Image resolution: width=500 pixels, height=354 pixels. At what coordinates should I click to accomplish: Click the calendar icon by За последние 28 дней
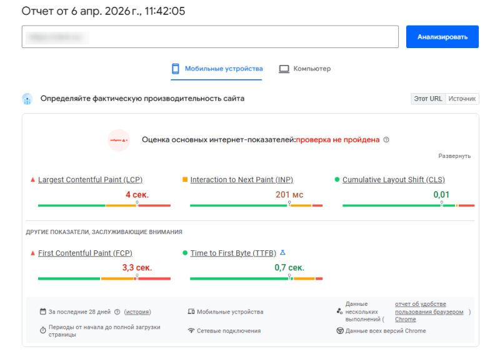click(43, 312)
